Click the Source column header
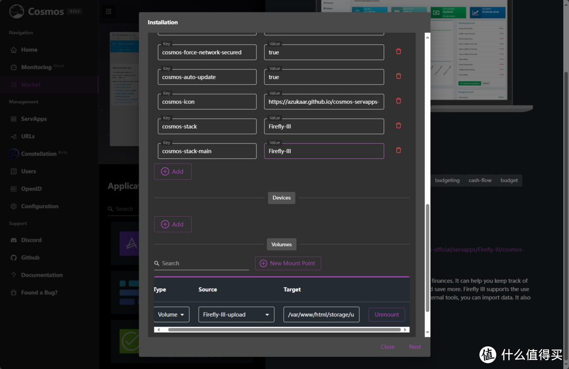The width and height of the screenshot is (569, 369). 208,289
